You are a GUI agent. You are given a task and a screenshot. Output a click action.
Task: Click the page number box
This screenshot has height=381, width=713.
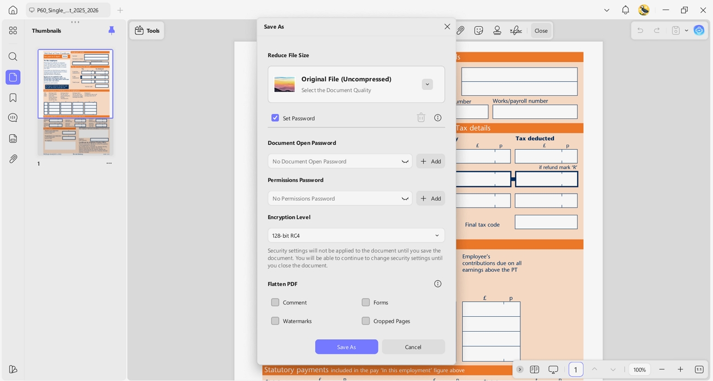576,369
